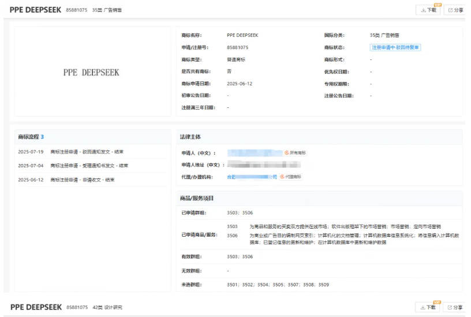Click the 注册申请中 trademark status tag
Image resolution: width=471 pixels, height=317 pixels.
coord(395,47)
